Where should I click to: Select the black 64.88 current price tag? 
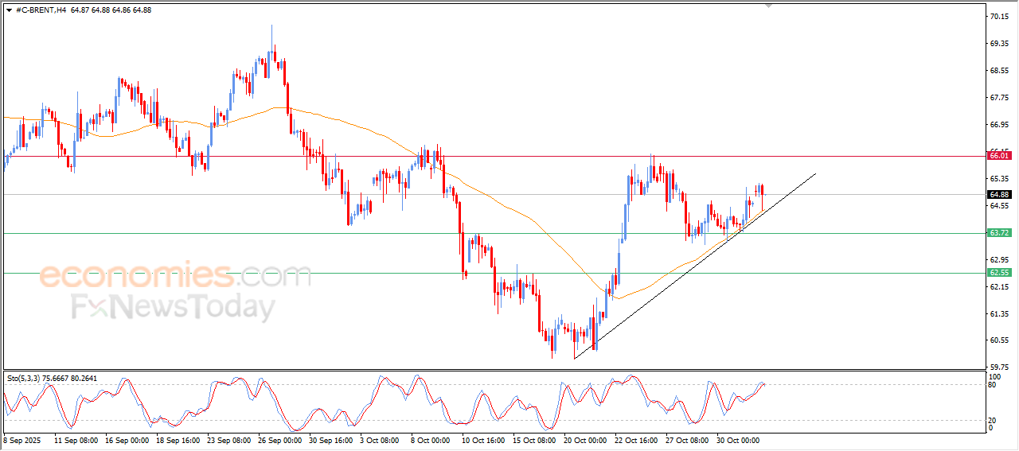[998, 194]
